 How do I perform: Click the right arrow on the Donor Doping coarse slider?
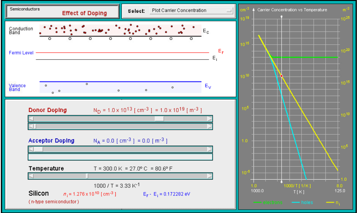[210, 118]
